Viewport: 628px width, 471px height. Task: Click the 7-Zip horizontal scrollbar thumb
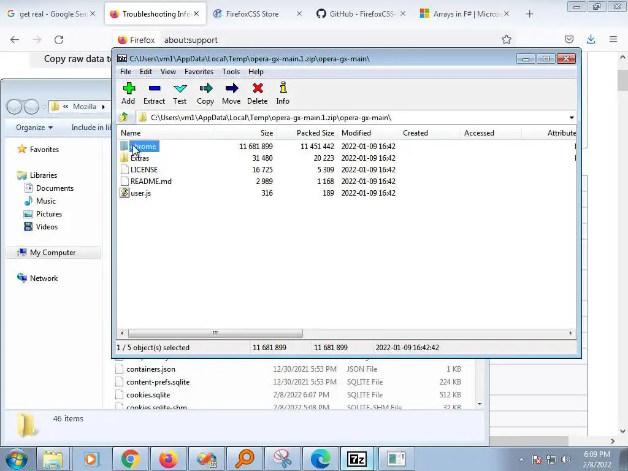tap(215, 333)
